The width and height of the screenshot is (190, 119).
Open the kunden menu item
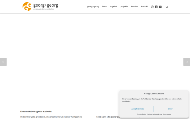pos(134,7)
